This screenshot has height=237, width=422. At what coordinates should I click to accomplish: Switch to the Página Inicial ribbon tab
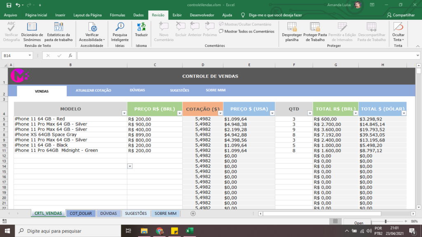[36, 15]
